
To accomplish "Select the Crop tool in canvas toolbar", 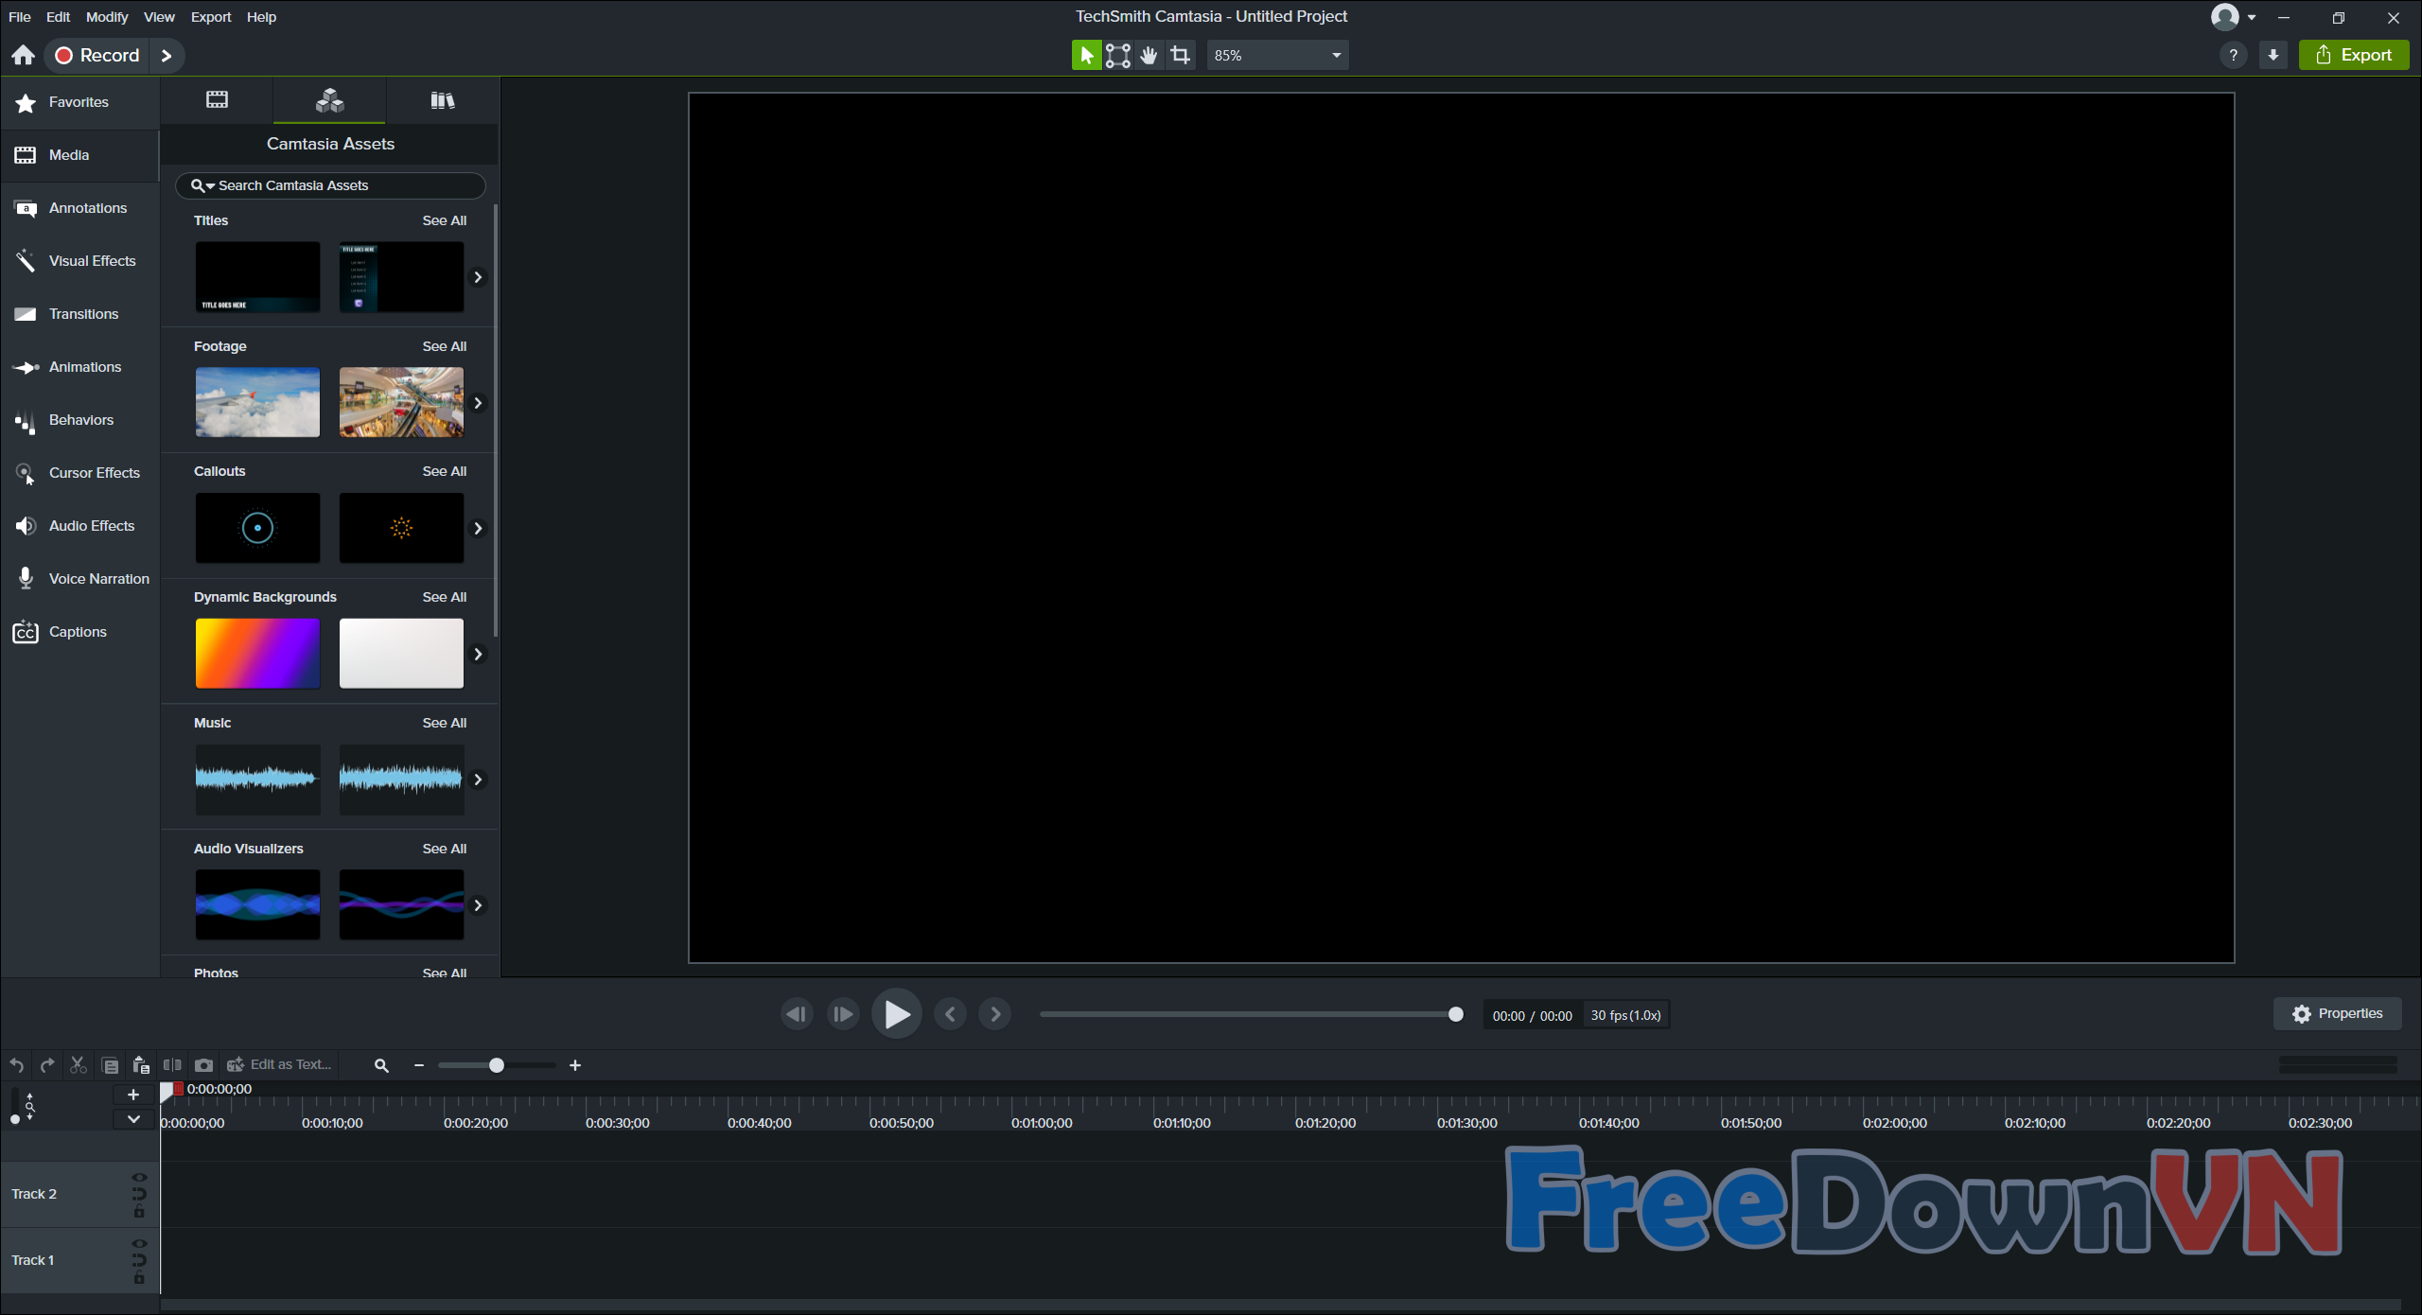I will (1180, 55).
